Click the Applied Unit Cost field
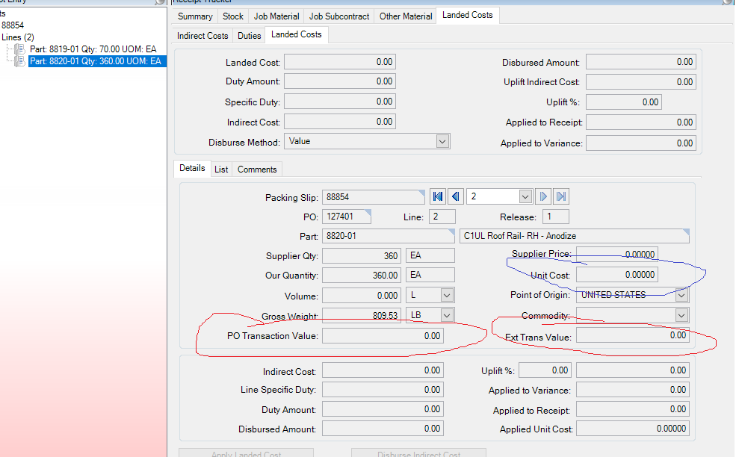Image resolution: width=739 pixels, height=457 pixels. coord(632,429)
